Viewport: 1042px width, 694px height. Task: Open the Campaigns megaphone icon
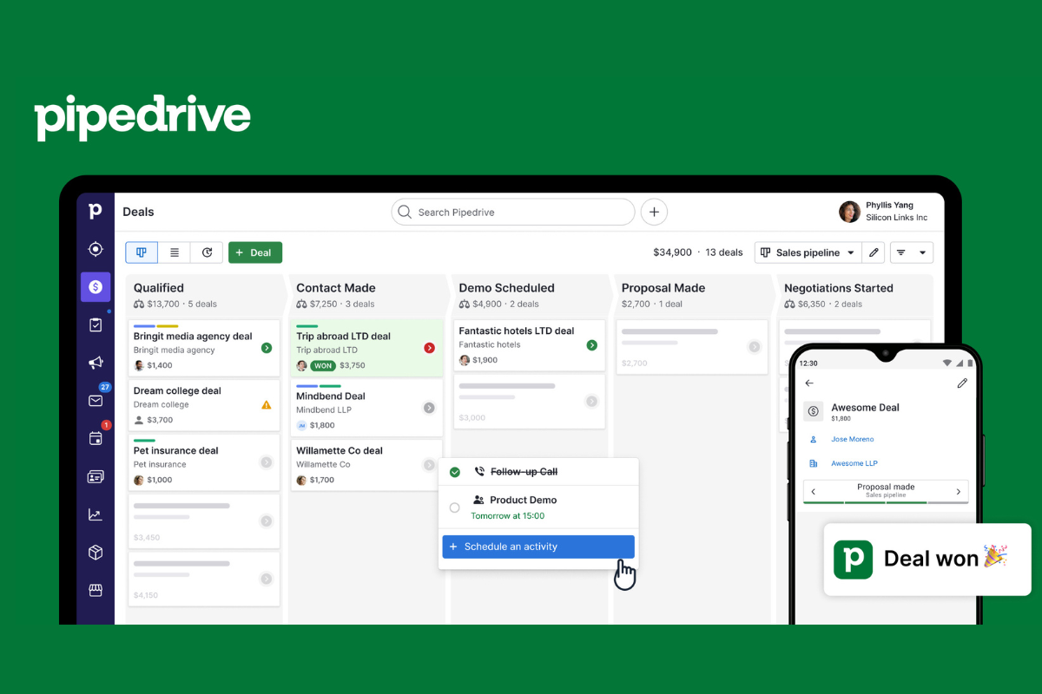pyautogui.click(x=96, y=363)
